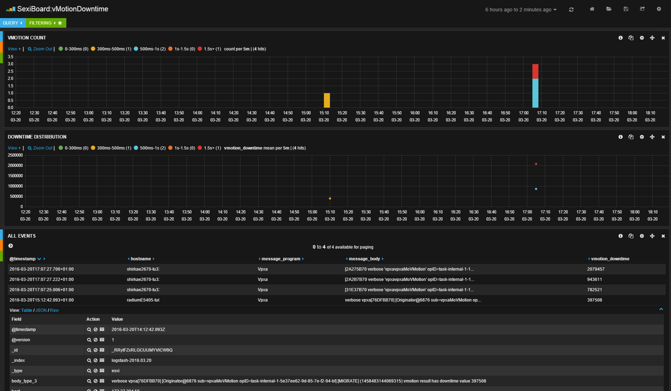
Task: Open the QUERY tab
Action: (x=12, y=23)
